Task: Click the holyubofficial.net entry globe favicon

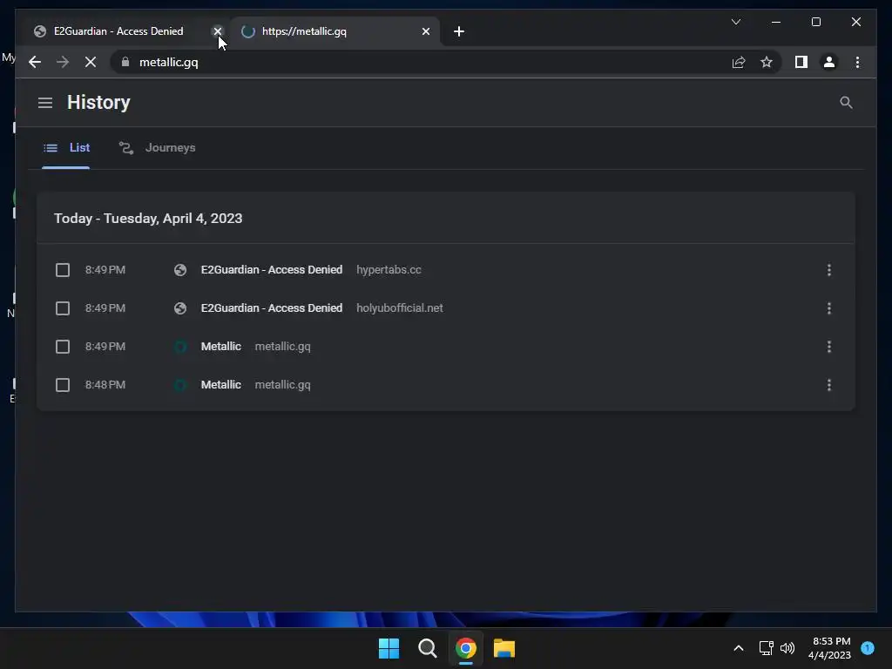Action: [x=180, y=308]
